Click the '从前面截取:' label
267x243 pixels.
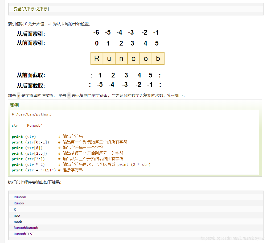[x=31, y=75]
